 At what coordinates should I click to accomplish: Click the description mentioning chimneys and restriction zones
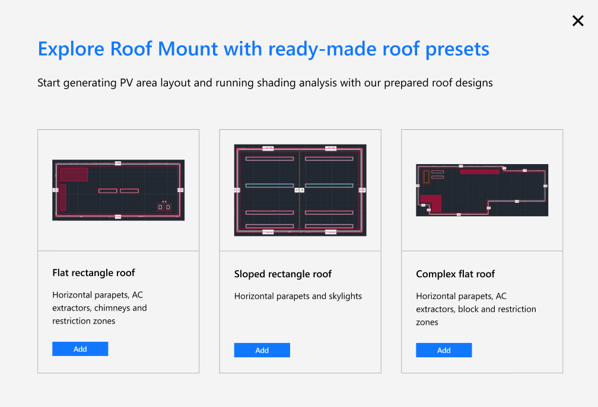[100, 307]
